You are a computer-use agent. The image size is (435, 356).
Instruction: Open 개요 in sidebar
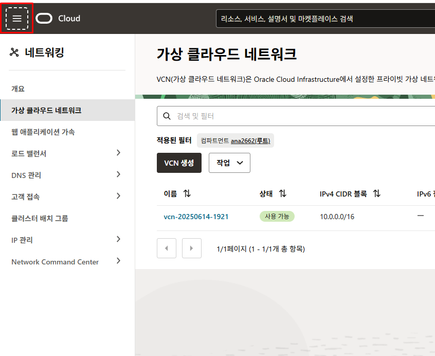click(18, 89)
